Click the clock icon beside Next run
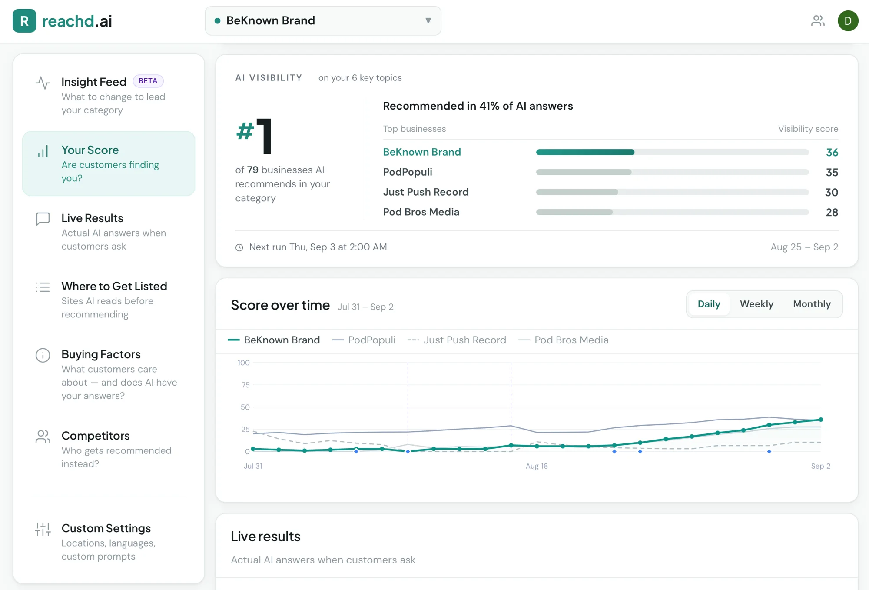Image resolution: width=869 pixels, height=590 pixels. coord(239,247)
